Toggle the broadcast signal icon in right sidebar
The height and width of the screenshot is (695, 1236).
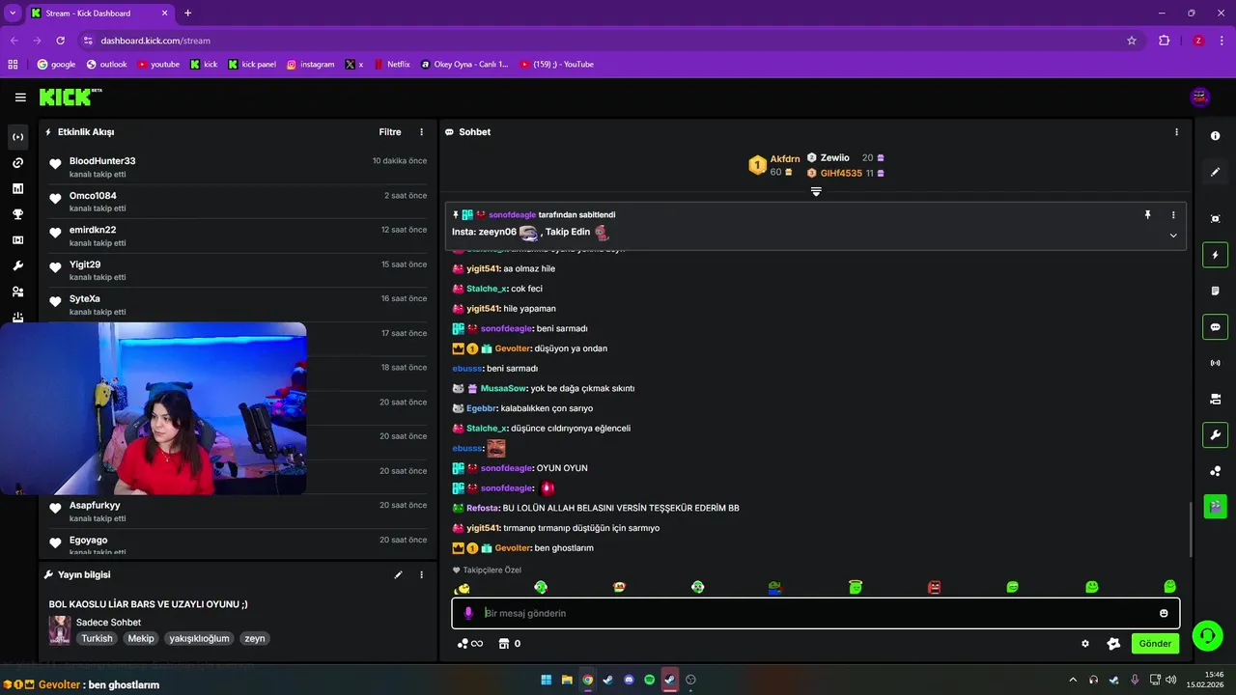[x=1215, y=363]
